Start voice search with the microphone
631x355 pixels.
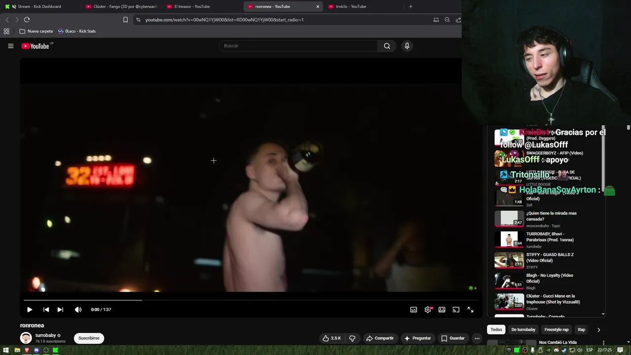[x=407, y=46]
